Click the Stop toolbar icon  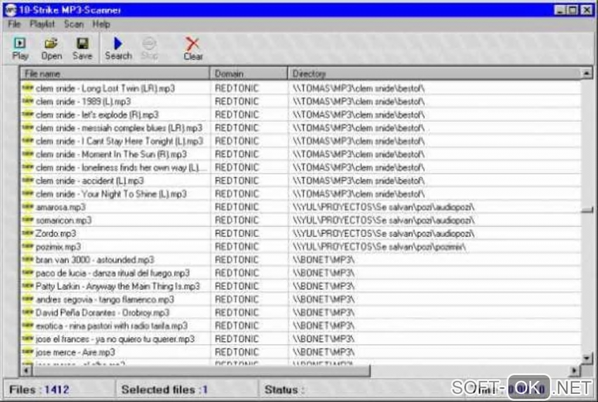149,49
